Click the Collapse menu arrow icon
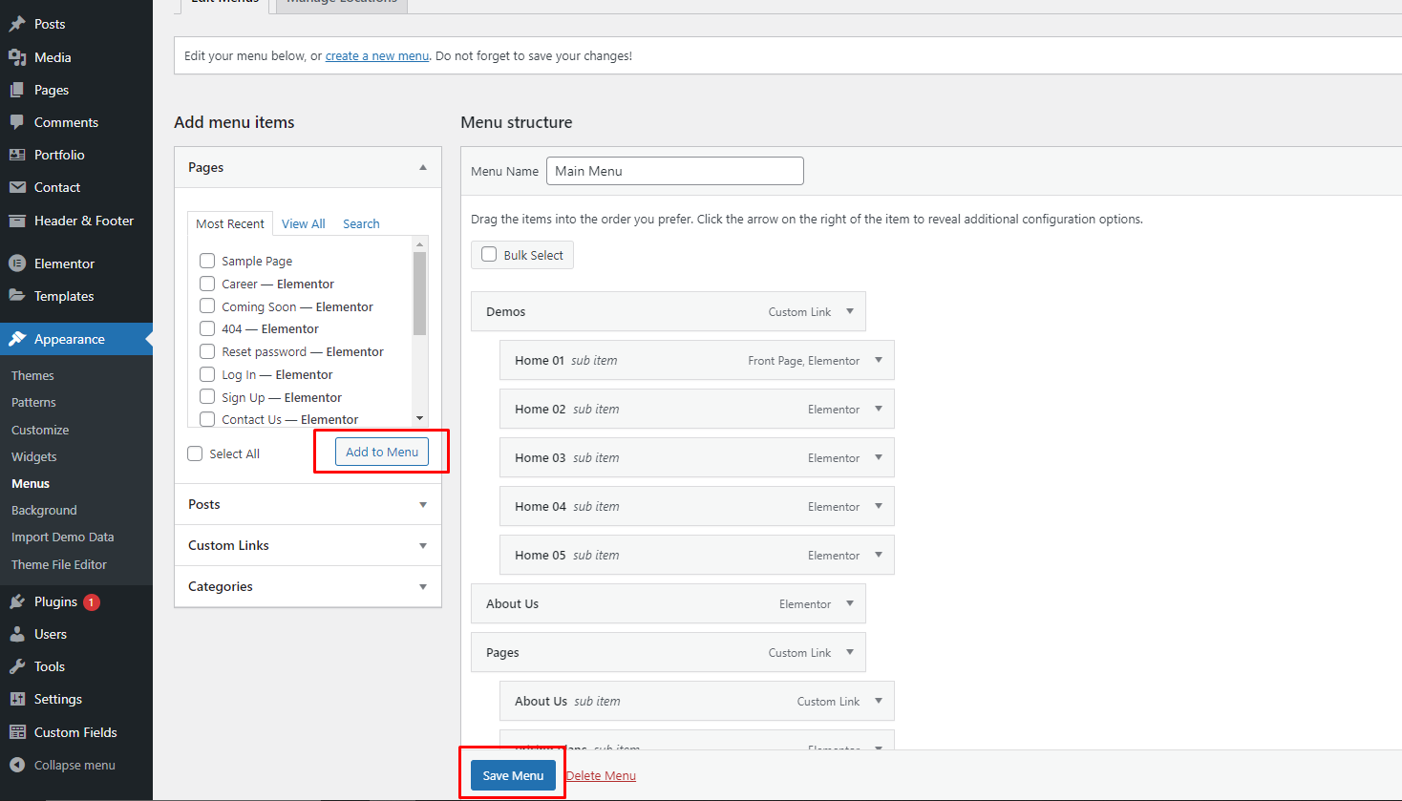Image resolution: width=1402 pixels, height=801 pixels. coord(17,765)
